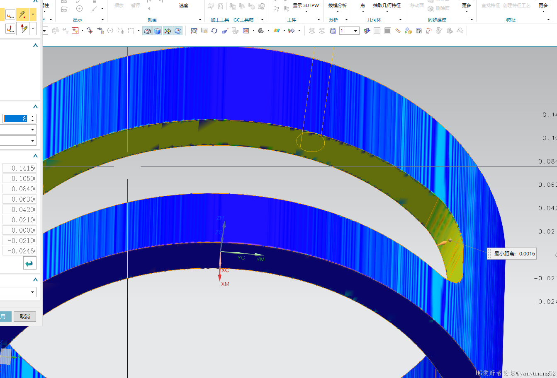Click the pan view hand icon
The width and height of the screenshot is (557, 378).
tap(204, 31)
